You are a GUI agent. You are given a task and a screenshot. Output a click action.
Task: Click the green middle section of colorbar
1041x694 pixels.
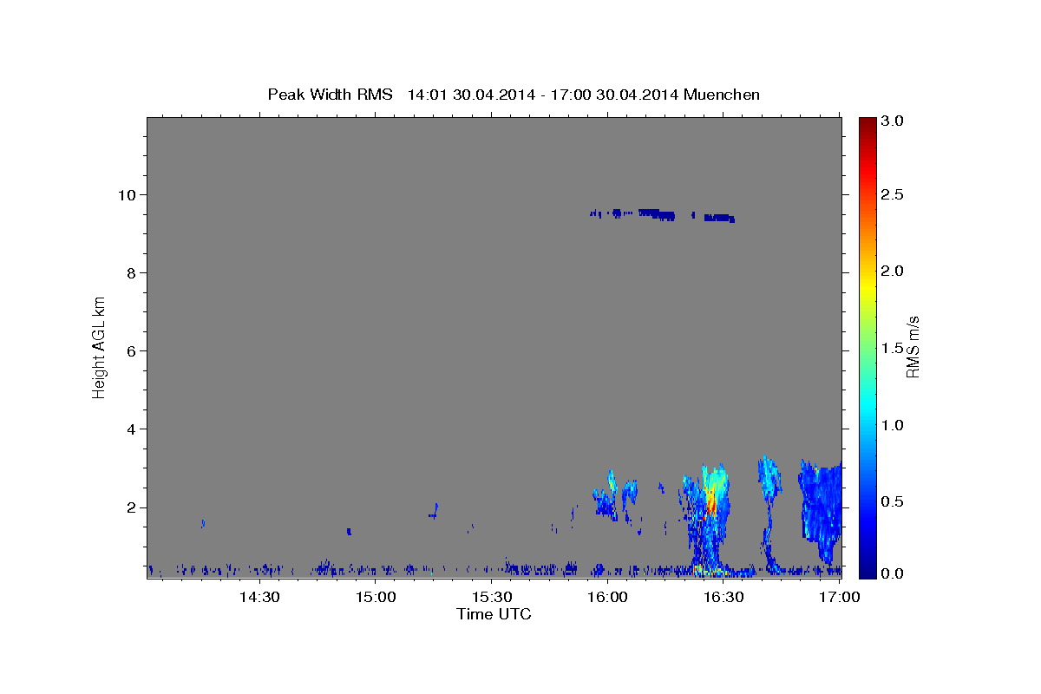click(x=867, y=347)
